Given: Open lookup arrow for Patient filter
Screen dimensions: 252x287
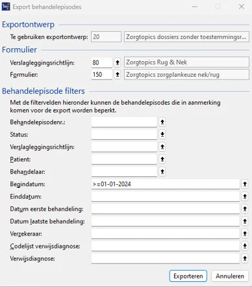Looking at the screenshot, I should [162, 159].
